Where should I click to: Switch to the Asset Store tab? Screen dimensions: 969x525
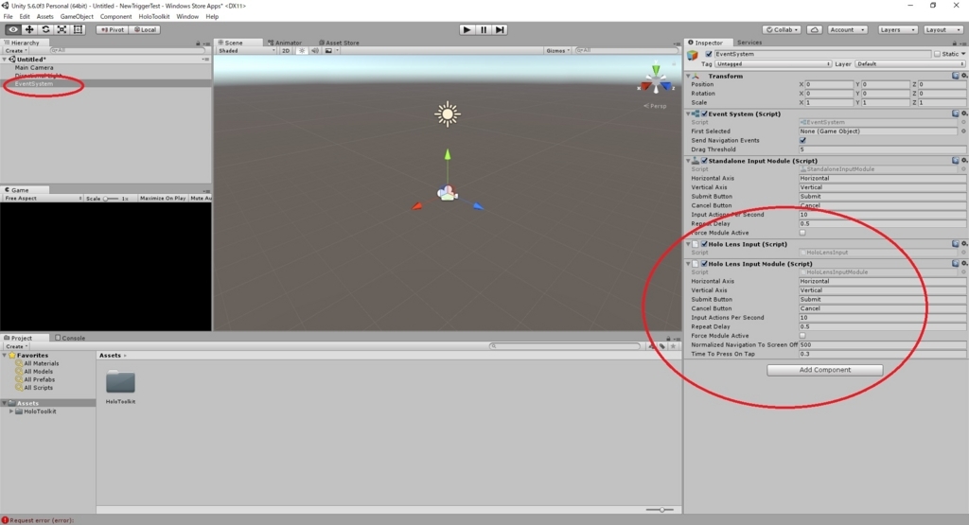[339, 43]
